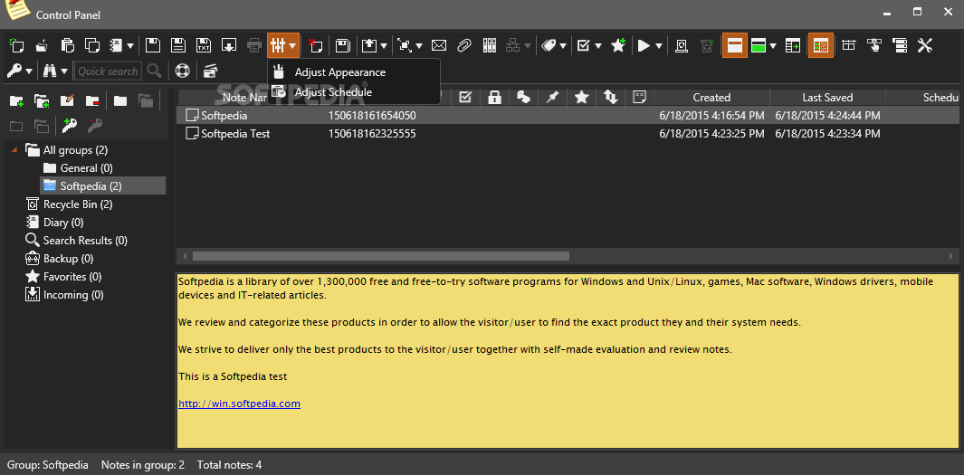This screenshot has height=475, width=964.
Task: Toggle the orange-highlighted color list button
Action: [821, 45]
